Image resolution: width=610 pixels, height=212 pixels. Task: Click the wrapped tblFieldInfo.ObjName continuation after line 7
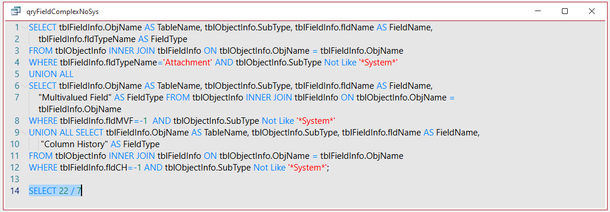(x=80, y=109)
